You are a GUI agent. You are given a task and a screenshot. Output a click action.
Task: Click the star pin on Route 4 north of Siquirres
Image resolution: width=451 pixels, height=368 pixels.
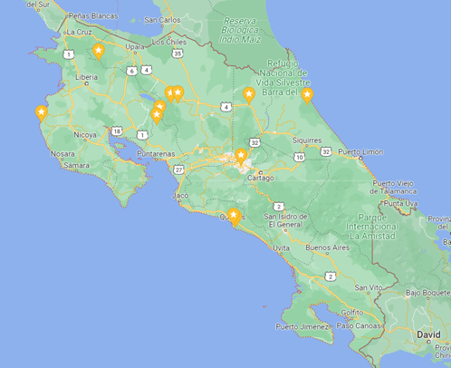249,95
